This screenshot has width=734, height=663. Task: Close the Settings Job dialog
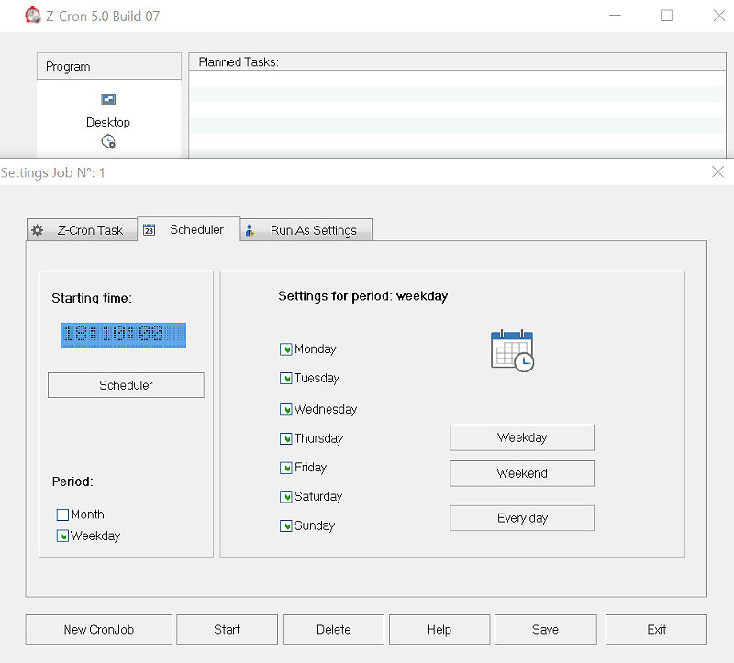717,172
